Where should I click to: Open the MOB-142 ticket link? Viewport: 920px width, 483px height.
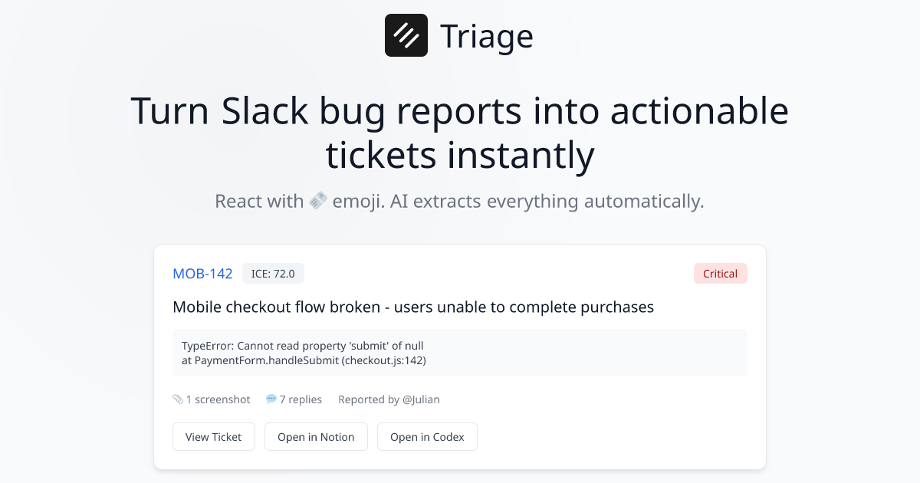point(202,273)
